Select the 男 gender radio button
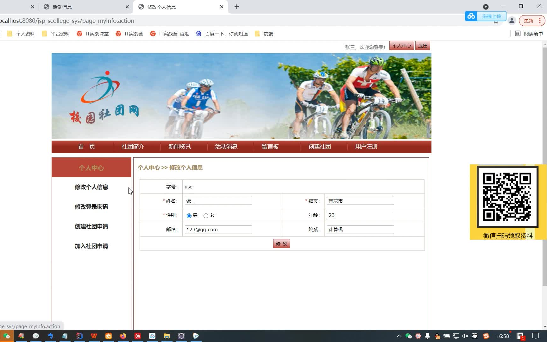The image size is (547, 342). coord(189,215)
